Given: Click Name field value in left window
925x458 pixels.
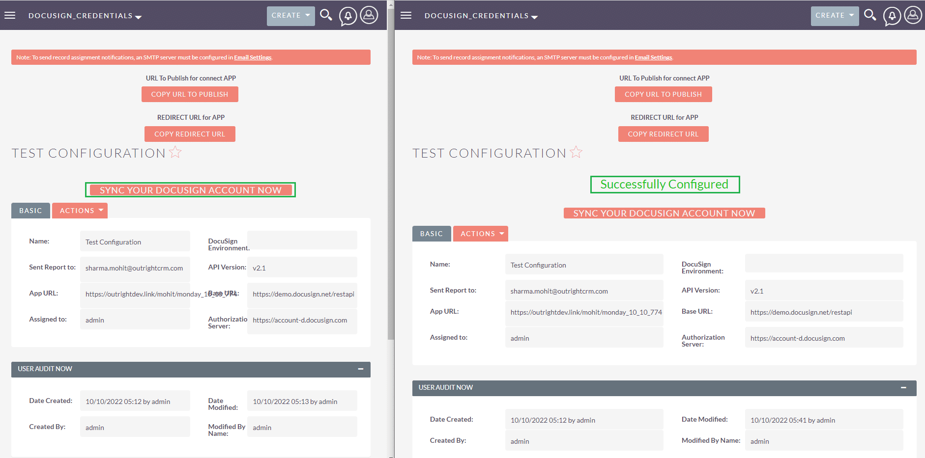Looking at the screenshot, I should (135, 242).
